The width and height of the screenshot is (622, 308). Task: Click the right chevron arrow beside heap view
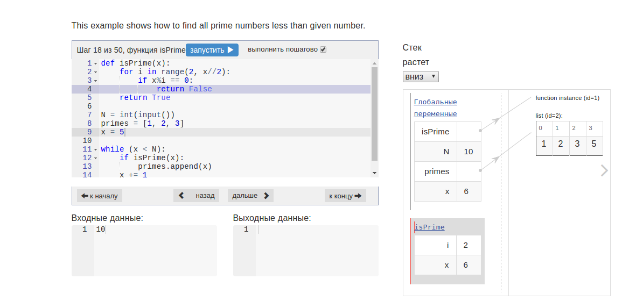[604, 170]
